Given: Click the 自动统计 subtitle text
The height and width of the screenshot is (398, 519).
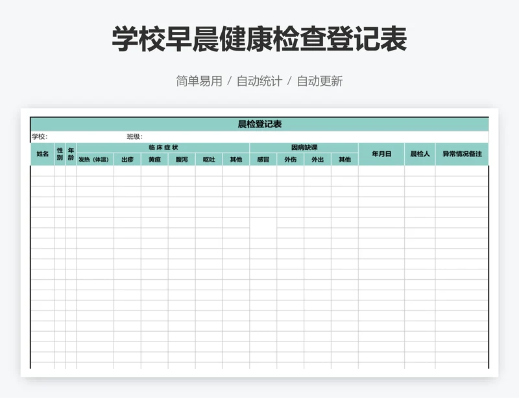Looking at the screenshot, I should pyautogui.click(x=259, y=81).
